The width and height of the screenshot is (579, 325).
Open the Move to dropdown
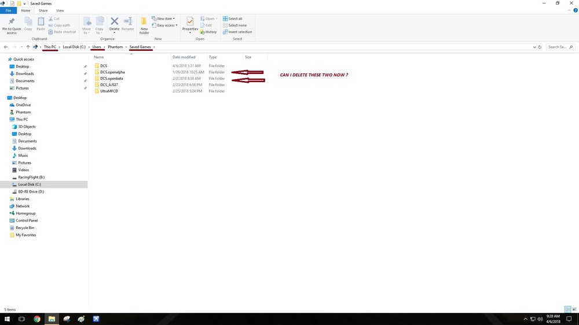point(86,25)
